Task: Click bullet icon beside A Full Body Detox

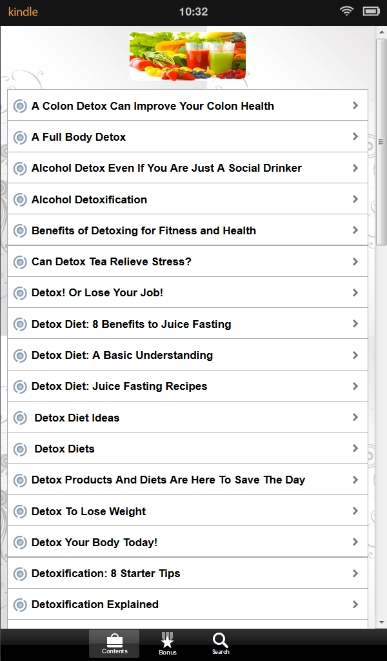Action: pos(20,137)
